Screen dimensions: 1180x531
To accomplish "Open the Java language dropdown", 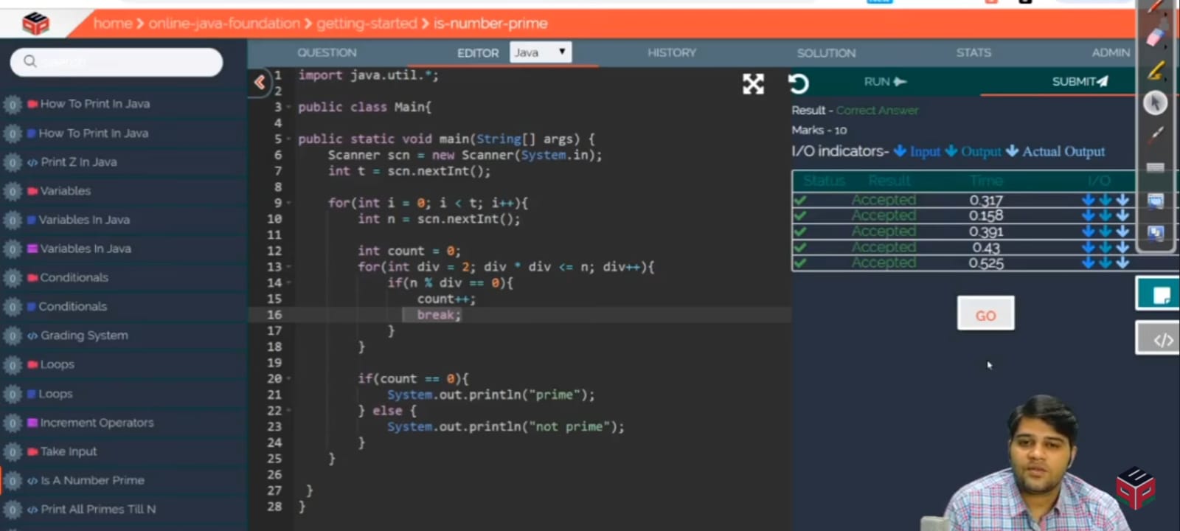I will [541, 52].
